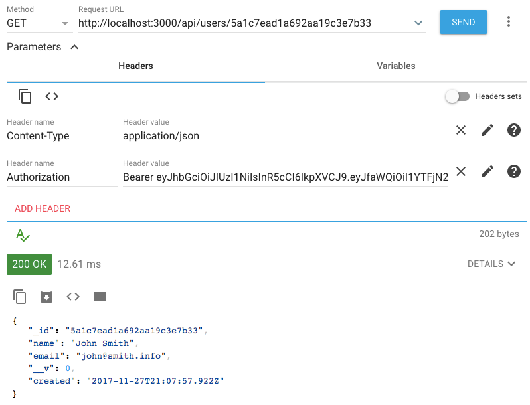530x405 pixels.
Task: Edit the Content-Type header value with pencil
Action: pos(487,131)
